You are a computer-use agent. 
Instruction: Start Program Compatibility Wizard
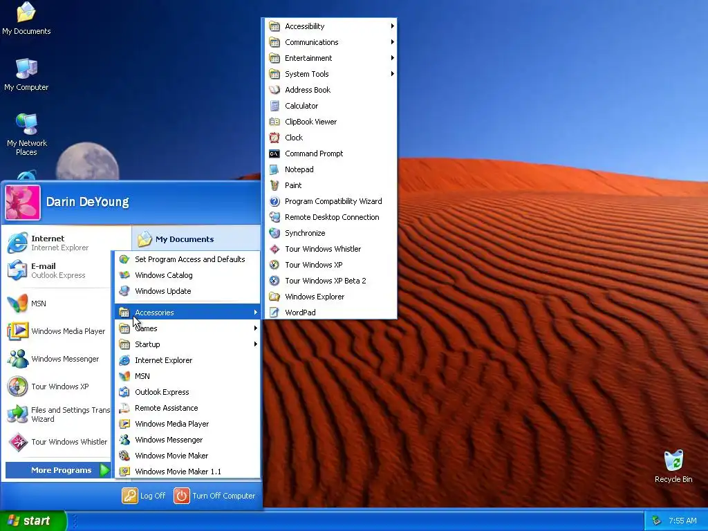click(331, 201)
